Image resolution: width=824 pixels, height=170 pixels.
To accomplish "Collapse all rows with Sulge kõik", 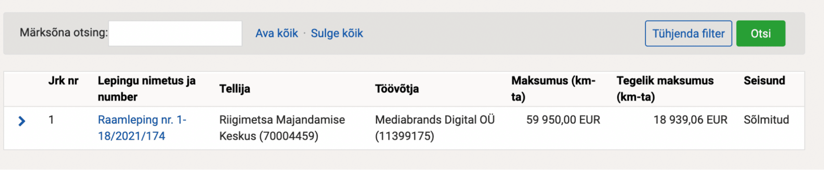I will point(337,33).
